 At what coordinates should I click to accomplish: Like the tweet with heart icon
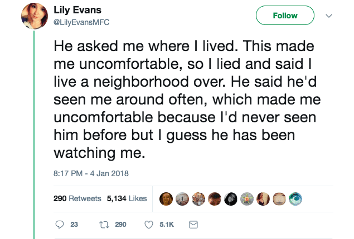coord(149,225)
